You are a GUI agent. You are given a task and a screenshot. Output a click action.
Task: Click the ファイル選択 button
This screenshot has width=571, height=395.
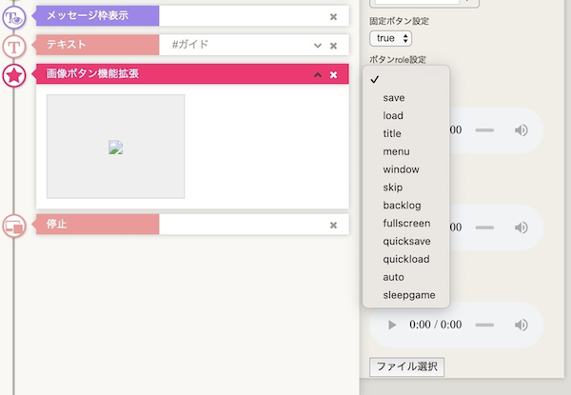coord(406,366)
